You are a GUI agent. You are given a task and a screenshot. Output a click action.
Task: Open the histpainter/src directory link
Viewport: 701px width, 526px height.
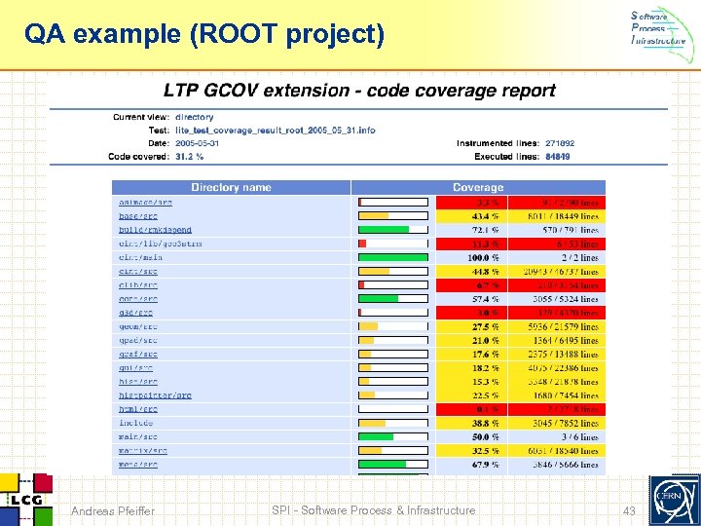[x=155, y=395]
